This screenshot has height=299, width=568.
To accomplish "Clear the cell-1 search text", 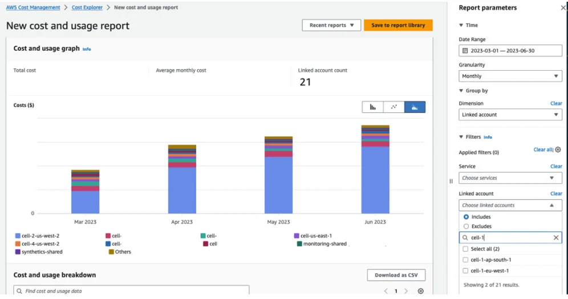I will (556, 237).
